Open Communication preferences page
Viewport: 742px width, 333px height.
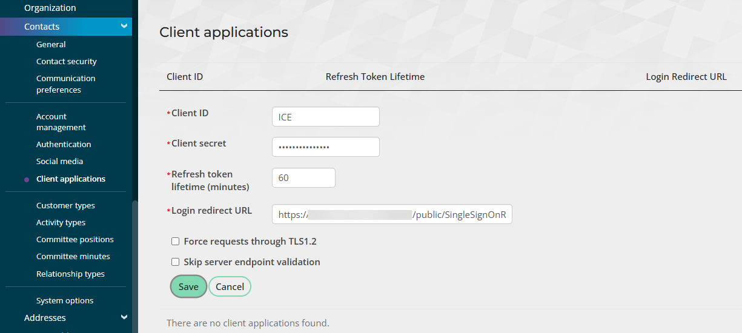tap(65, 84)
